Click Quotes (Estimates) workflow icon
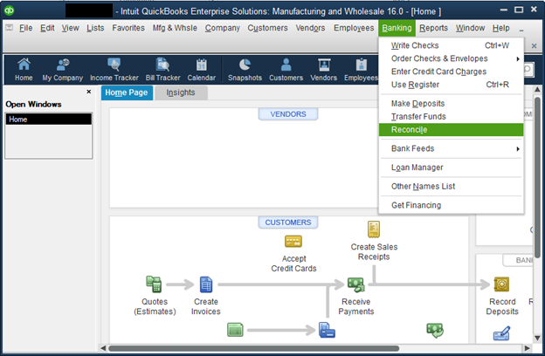This screenshot has height=356, width=545. [154, 284]
